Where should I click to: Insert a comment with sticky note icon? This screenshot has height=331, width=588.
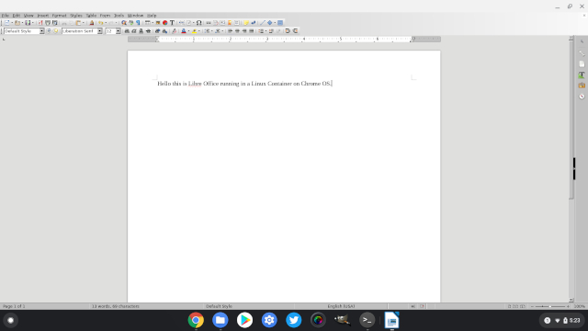(246, 22)
